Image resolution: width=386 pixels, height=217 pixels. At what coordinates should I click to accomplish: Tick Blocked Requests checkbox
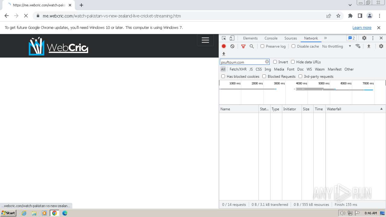pos(264,76)
